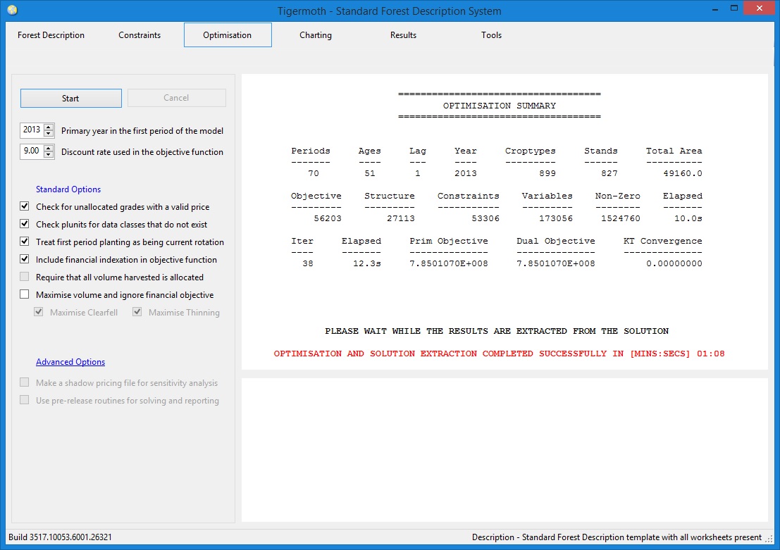
Task: Minimize the Tigermoth window
Action: pyautogui.click(x=715, y=8)
